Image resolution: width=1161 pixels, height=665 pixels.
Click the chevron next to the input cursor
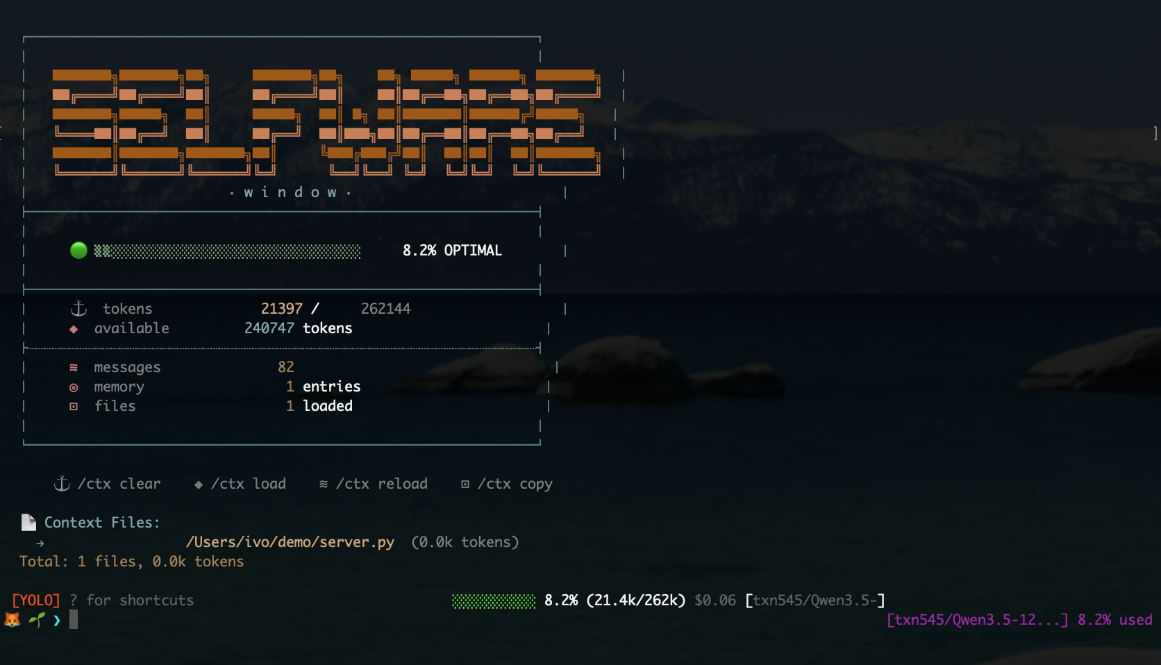click(x=56, y=620)
